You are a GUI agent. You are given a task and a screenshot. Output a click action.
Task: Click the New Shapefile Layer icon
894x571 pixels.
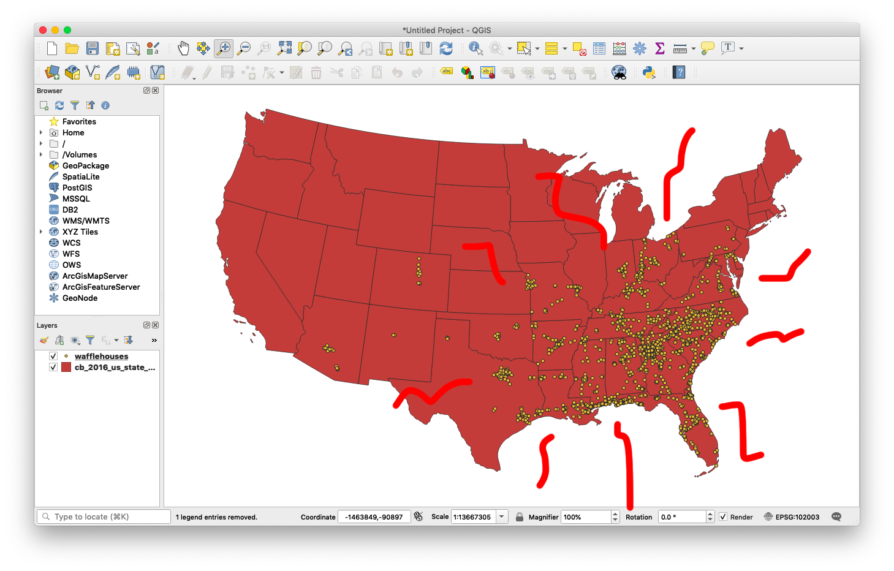(x=93, y=72)
